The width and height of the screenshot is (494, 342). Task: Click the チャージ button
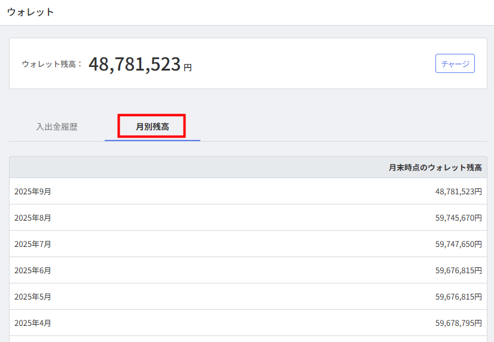click(x=455, y=63)
